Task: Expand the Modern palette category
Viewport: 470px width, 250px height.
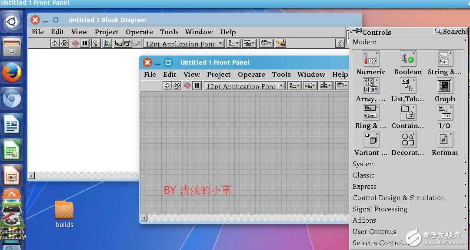Action: pos(409,42)
